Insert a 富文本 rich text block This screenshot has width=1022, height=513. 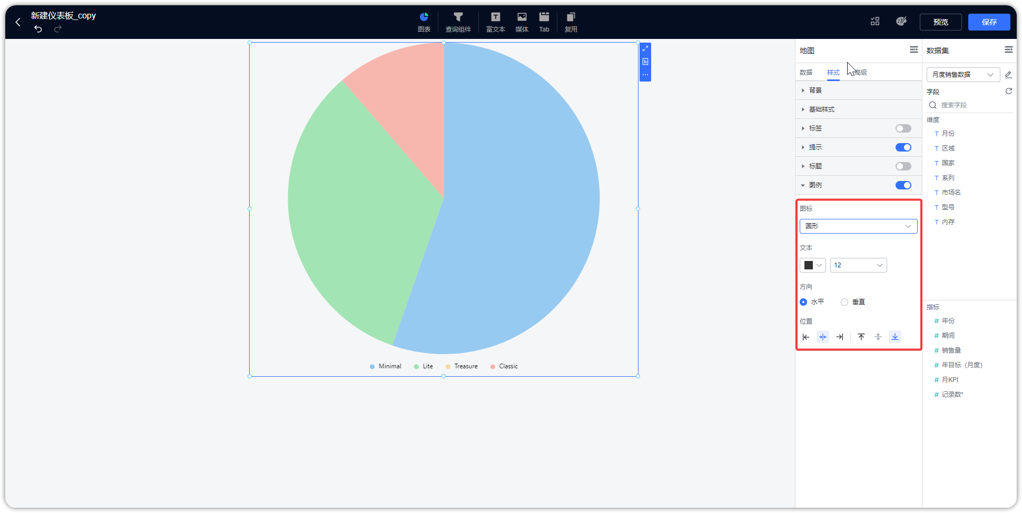[496, 22]
